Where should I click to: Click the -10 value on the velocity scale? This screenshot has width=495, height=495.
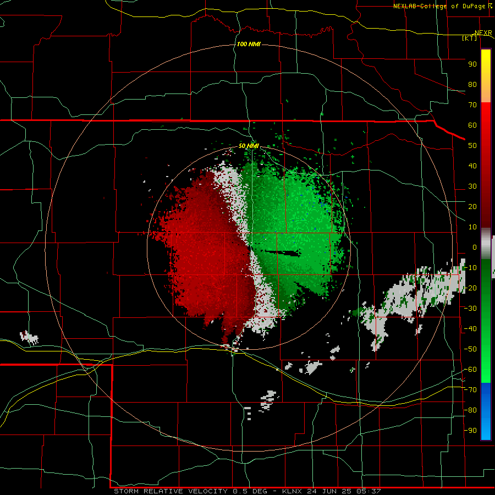tap(470, 268)
